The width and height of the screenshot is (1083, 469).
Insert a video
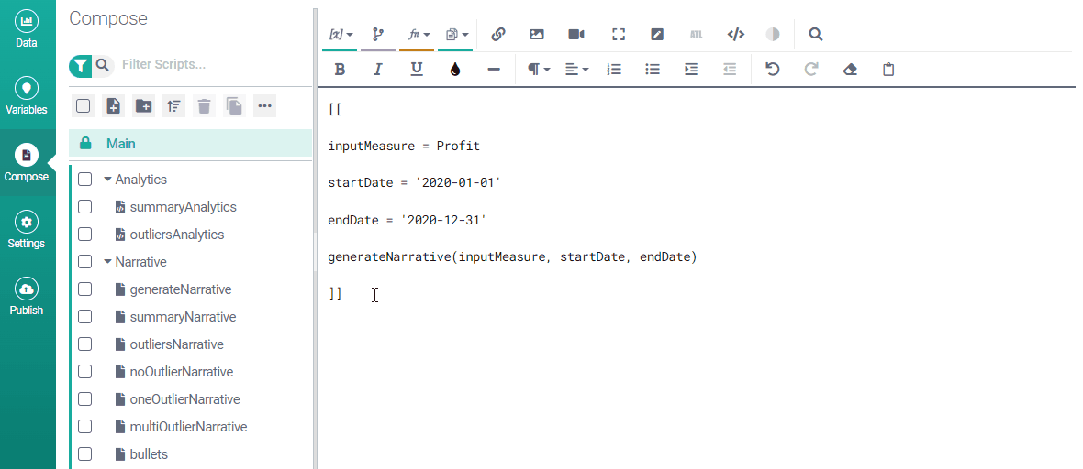[576, 35]
